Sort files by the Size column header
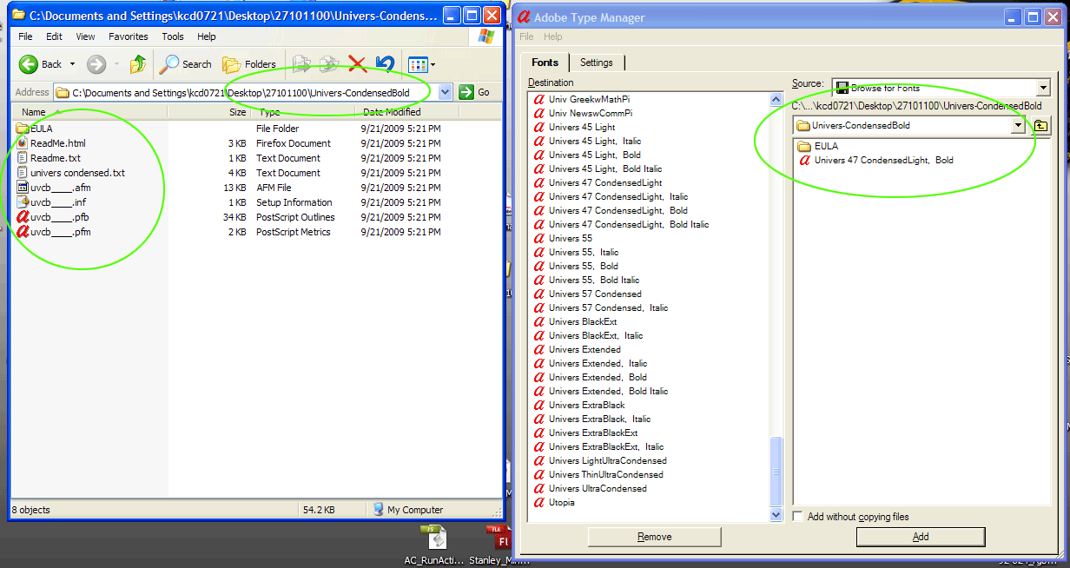This screenshot has width=1070, height=568. coord(208,112)
